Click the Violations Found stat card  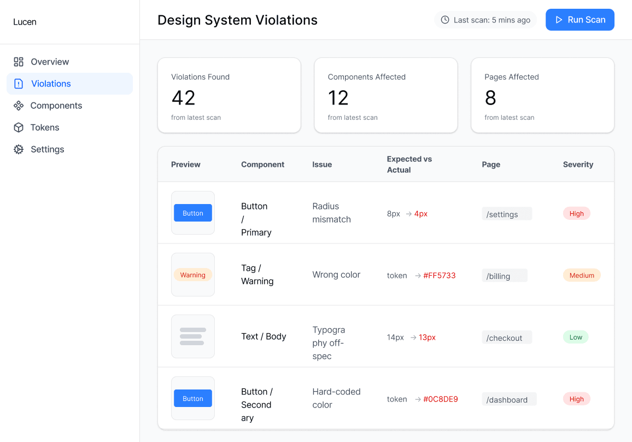point(229,95)
